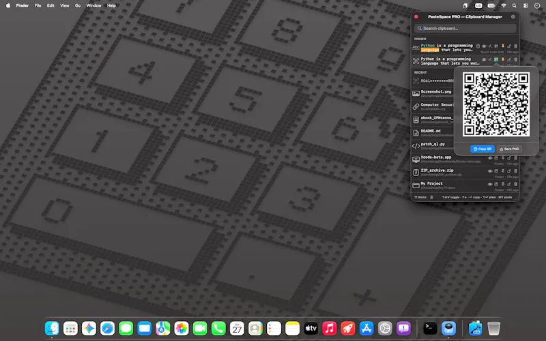Toggle the lock on first pinned Python item
546x341 pixels.
509,46
